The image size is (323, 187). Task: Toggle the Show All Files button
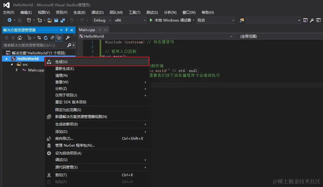(59, 38)
